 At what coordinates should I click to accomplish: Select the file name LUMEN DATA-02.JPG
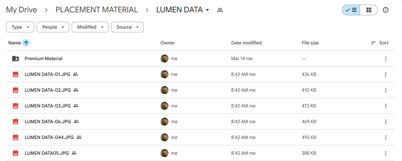click(x=48, y=90)
